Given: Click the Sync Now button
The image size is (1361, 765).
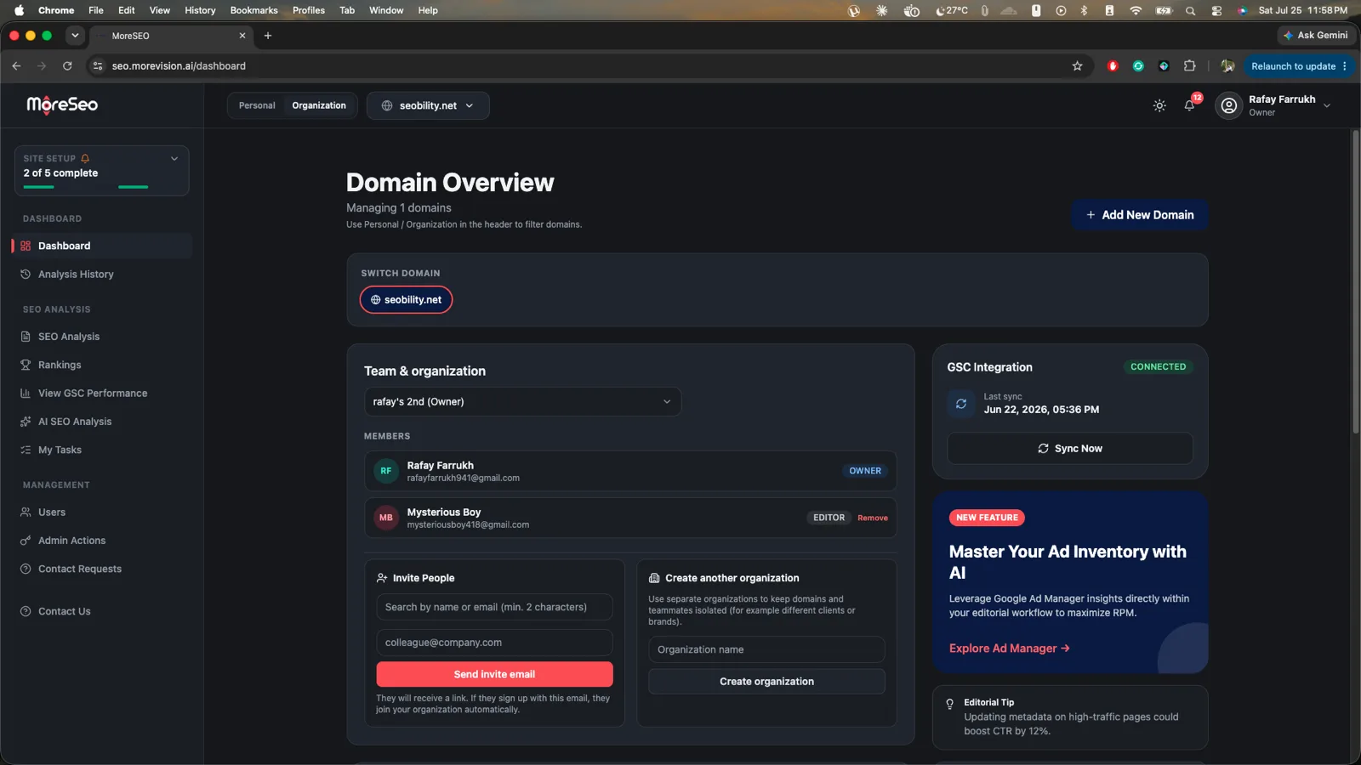Looking at the screenshot, I should (1070, 449).
